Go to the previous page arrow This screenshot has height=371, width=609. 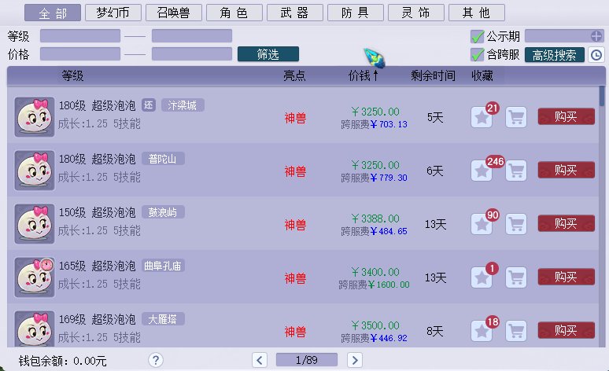[260, 360]
